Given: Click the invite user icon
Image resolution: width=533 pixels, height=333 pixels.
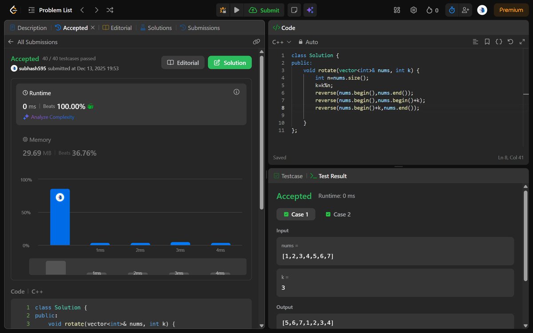Looking at the screenshot, I should (x=465, y=10).
